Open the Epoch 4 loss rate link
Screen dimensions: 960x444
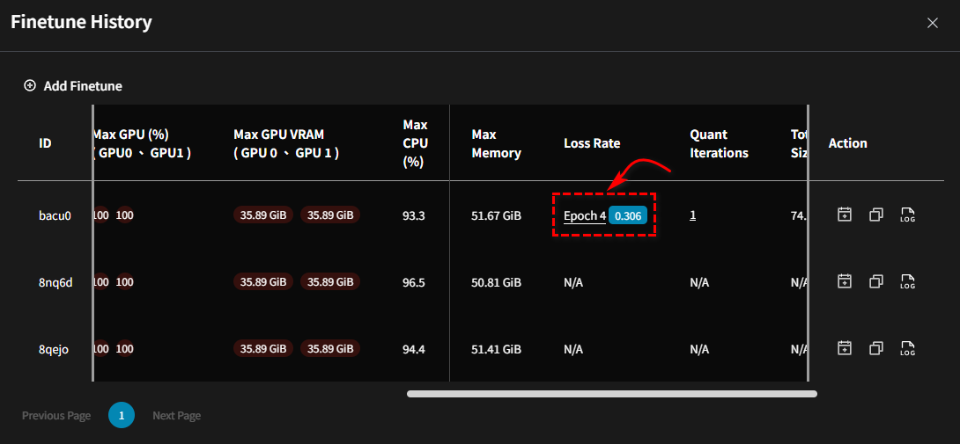[584, 215]
